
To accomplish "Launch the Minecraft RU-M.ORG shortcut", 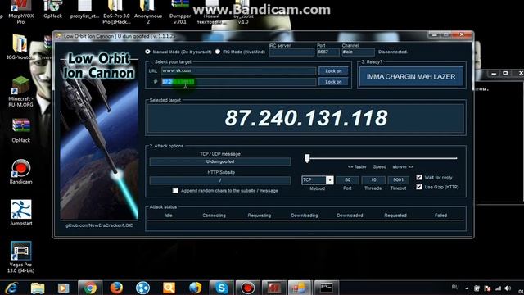I will click(x=20, y=91).
